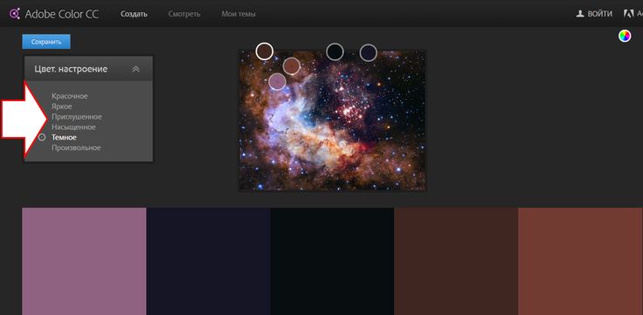Image resolution: width=643 pixels, height=315 pixels.
Task: Select the near-black palette swatch
Action: coord(332,262)
